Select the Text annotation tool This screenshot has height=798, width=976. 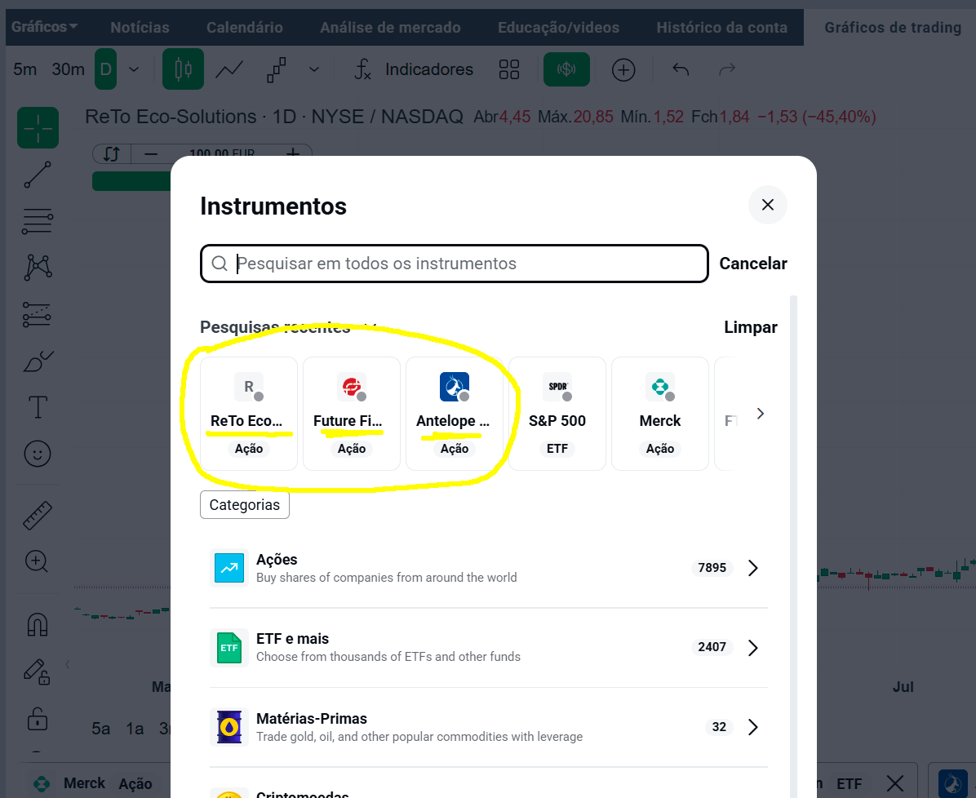tap(38, 408)
